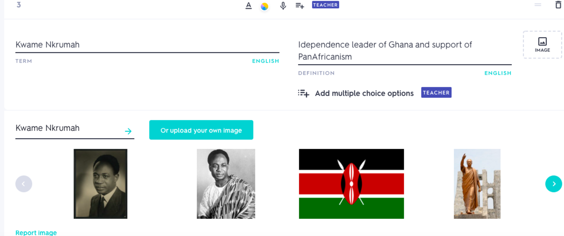
Task: Delete card 3 with trash icon
Action: coord(558,5)
